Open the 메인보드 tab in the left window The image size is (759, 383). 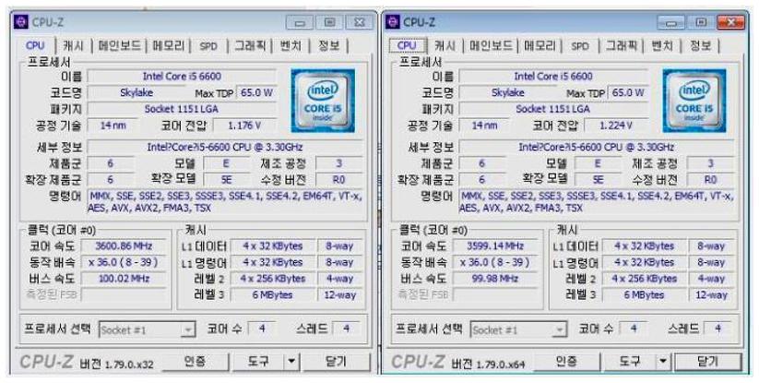[x=120, y=46]
